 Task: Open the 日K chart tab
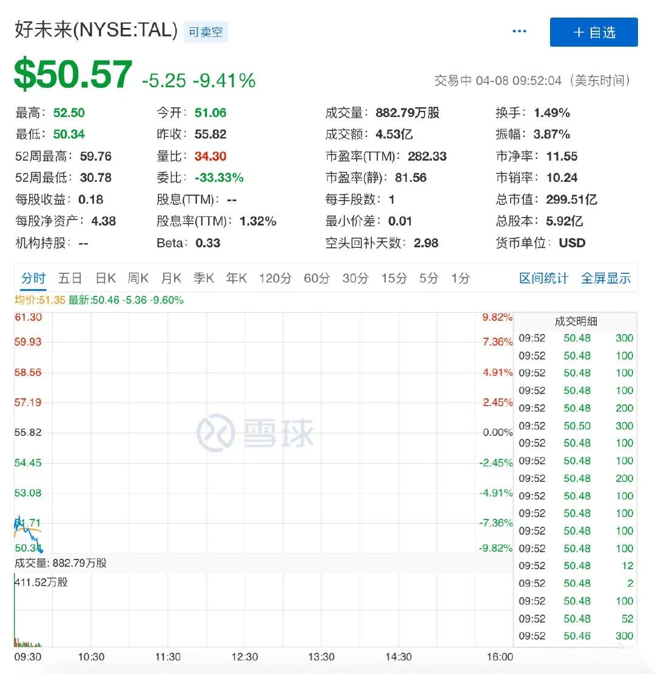pos(106,279)
